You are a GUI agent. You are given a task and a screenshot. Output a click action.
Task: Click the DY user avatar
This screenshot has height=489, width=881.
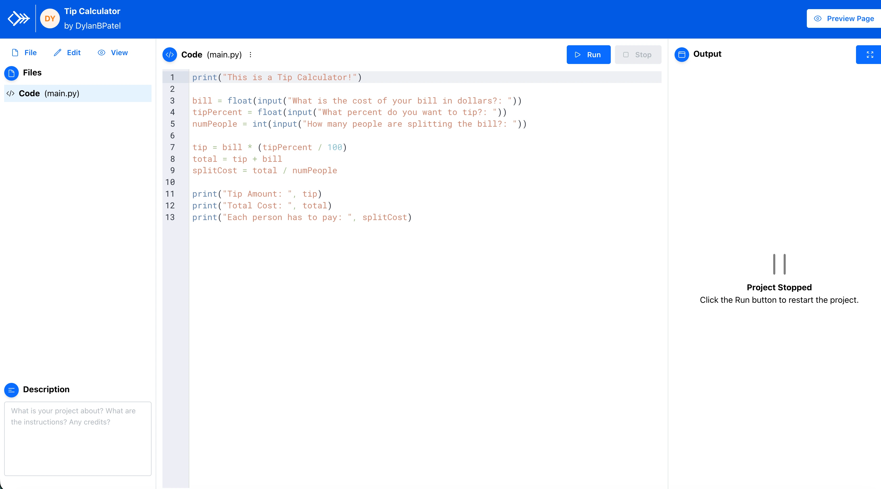coord(50,18)
